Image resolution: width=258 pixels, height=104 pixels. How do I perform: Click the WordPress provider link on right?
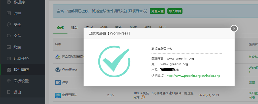pyautogui.click(x=253, y=70)
